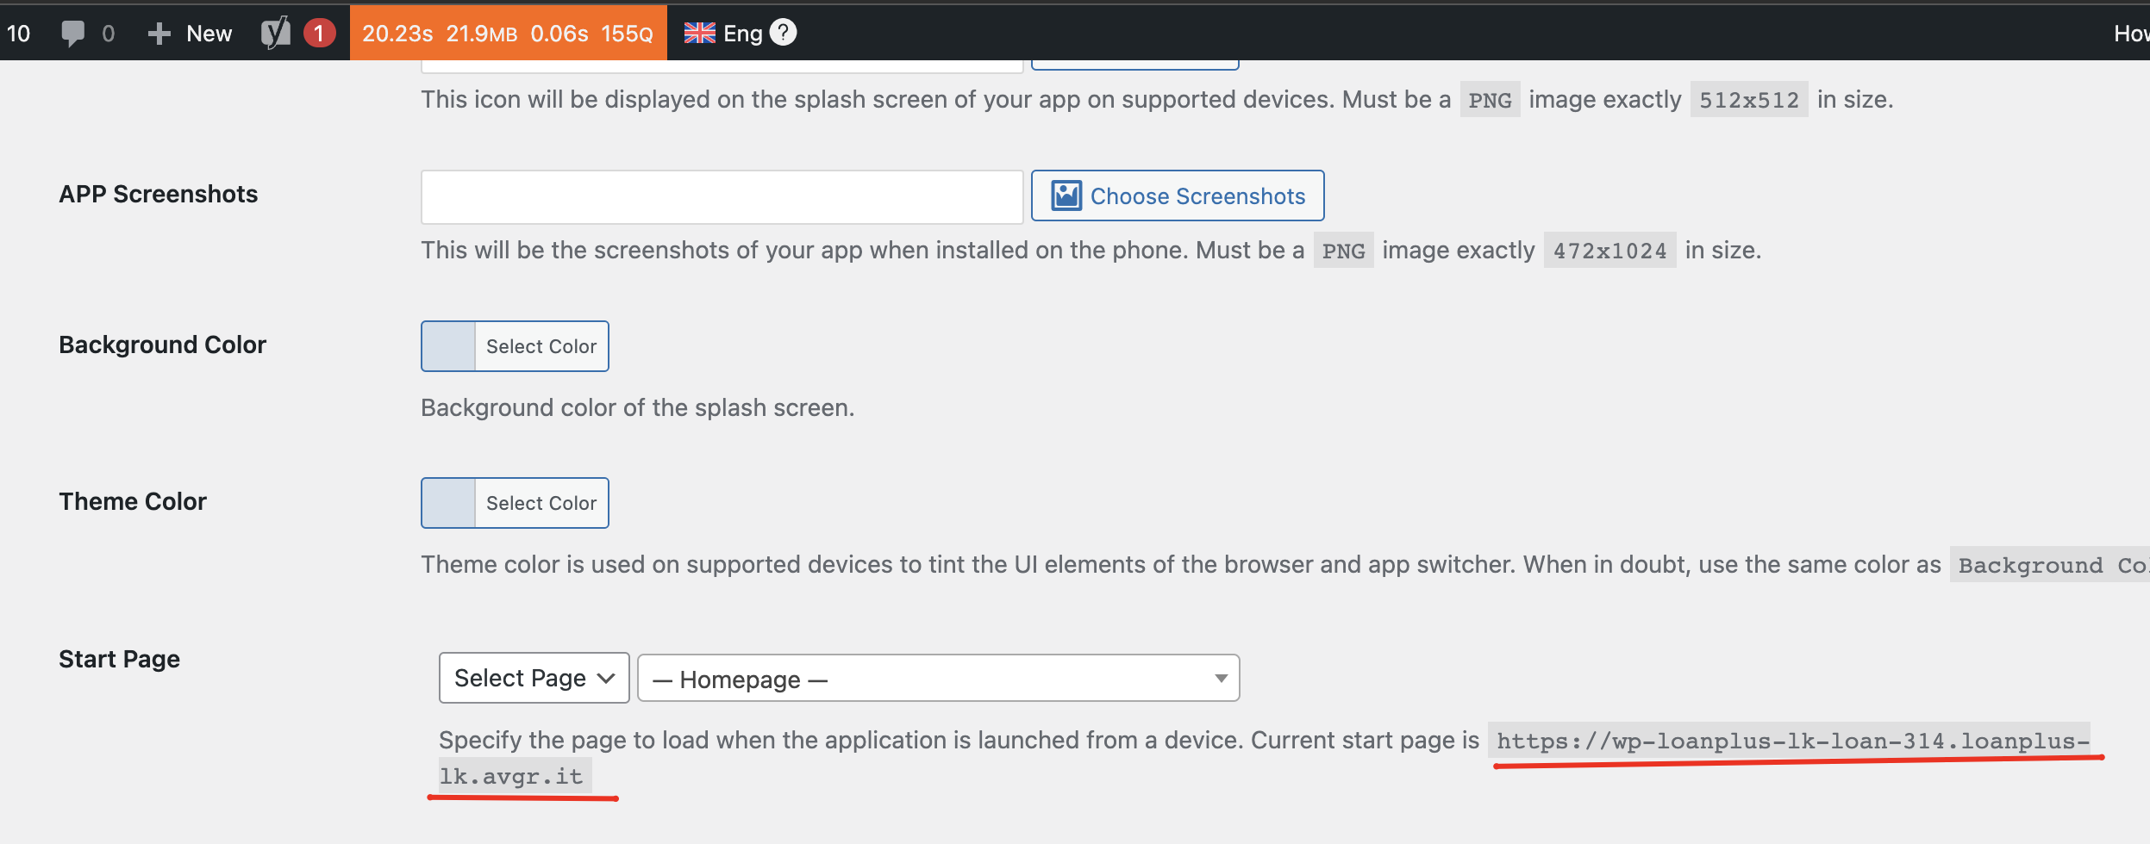The height and width of the screenshot is (844, 2150).
Task: Open the Eng language menu
Action: point(742,34)
